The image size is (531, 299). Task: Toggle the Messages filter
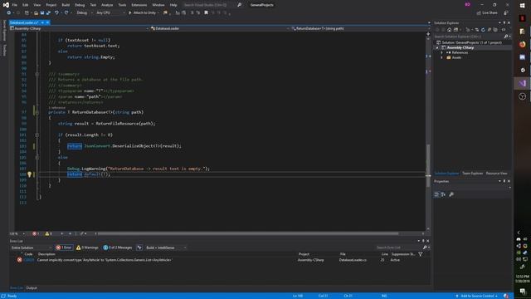117,248
